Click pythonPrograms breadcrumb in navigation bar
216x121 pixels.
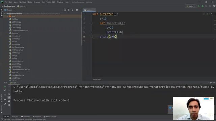8,6
